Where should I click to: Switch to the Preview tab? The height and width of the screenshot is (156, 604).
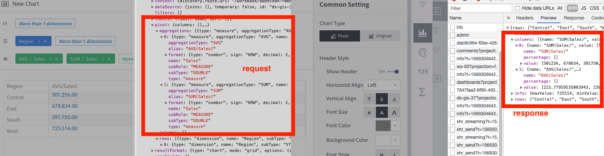tap(548, 18)
